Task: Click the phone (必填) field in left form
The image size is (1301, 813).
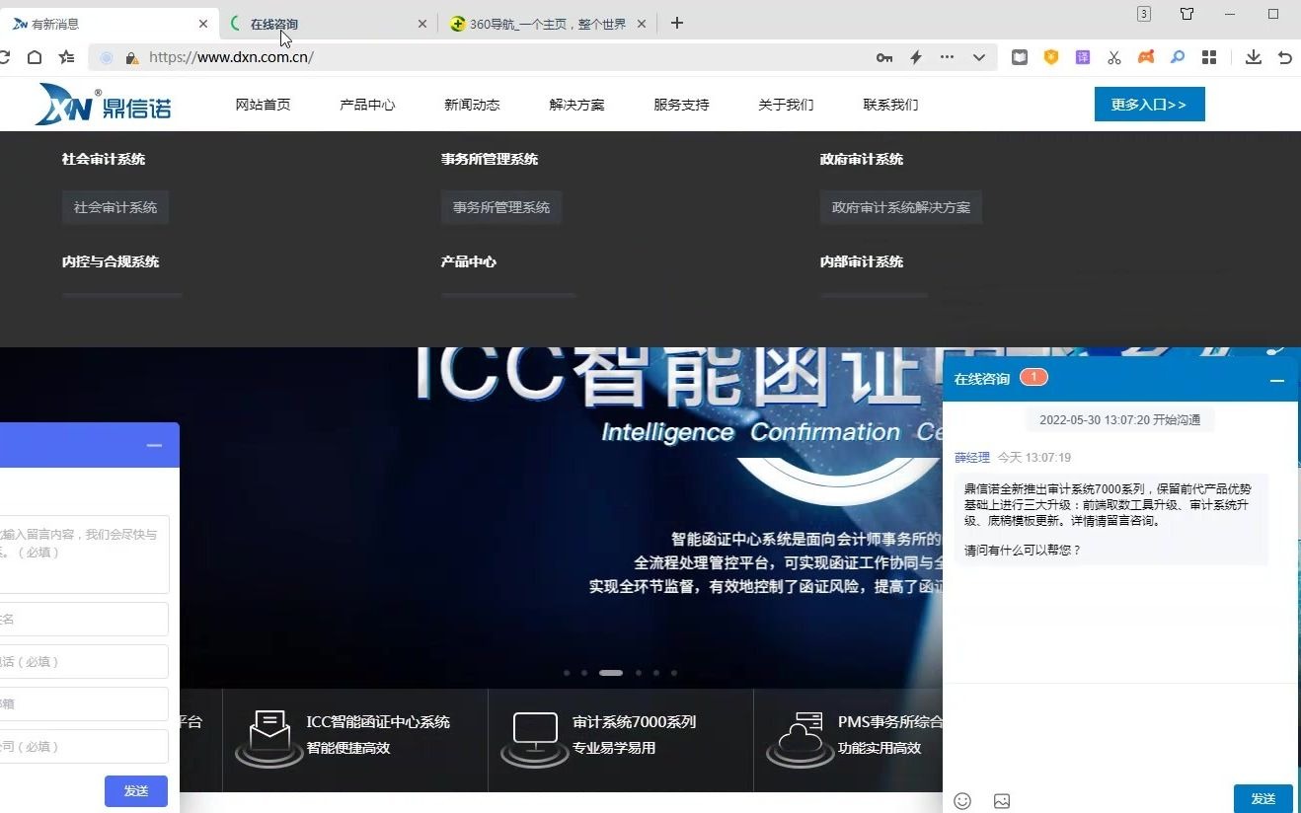Action: pos(84,662)
